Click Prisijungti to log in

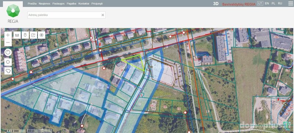tap(97, 4)
